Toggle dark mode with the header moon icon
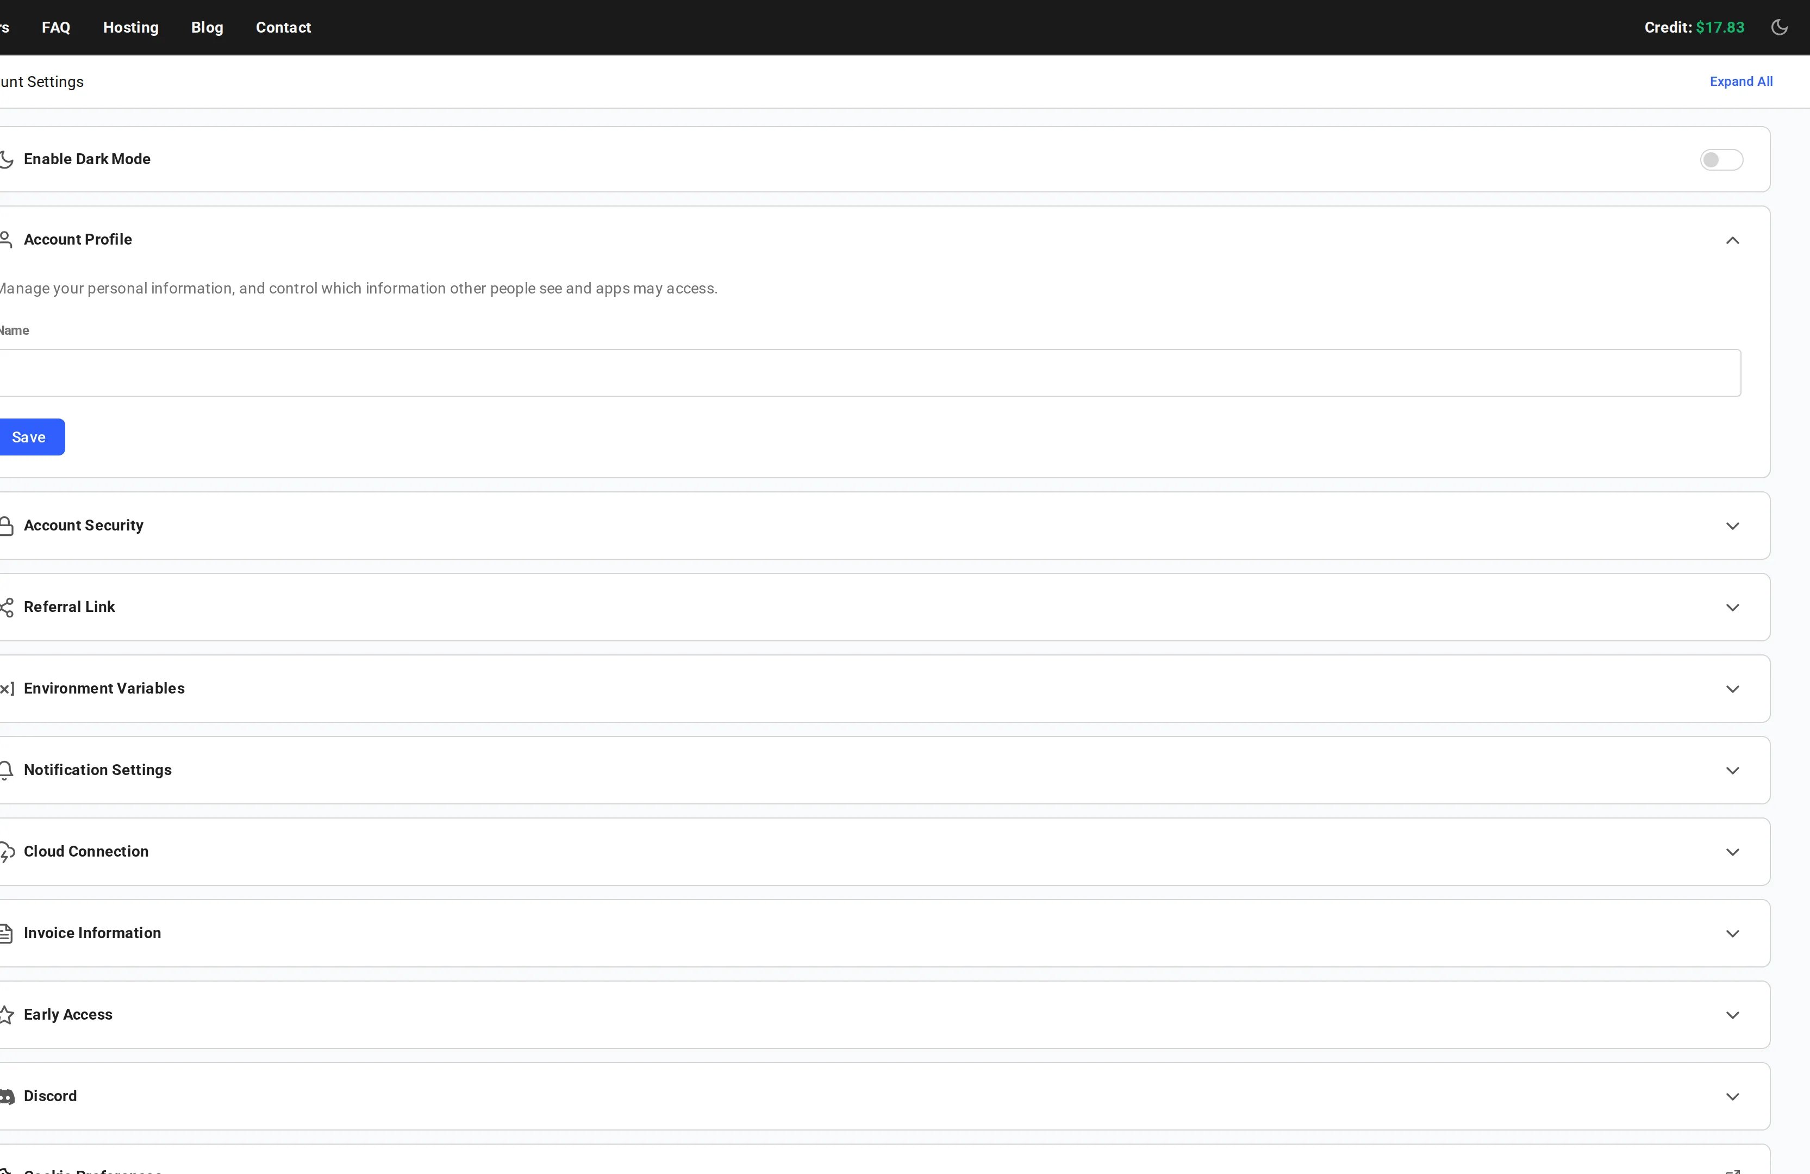 (x=1779, y=27)
